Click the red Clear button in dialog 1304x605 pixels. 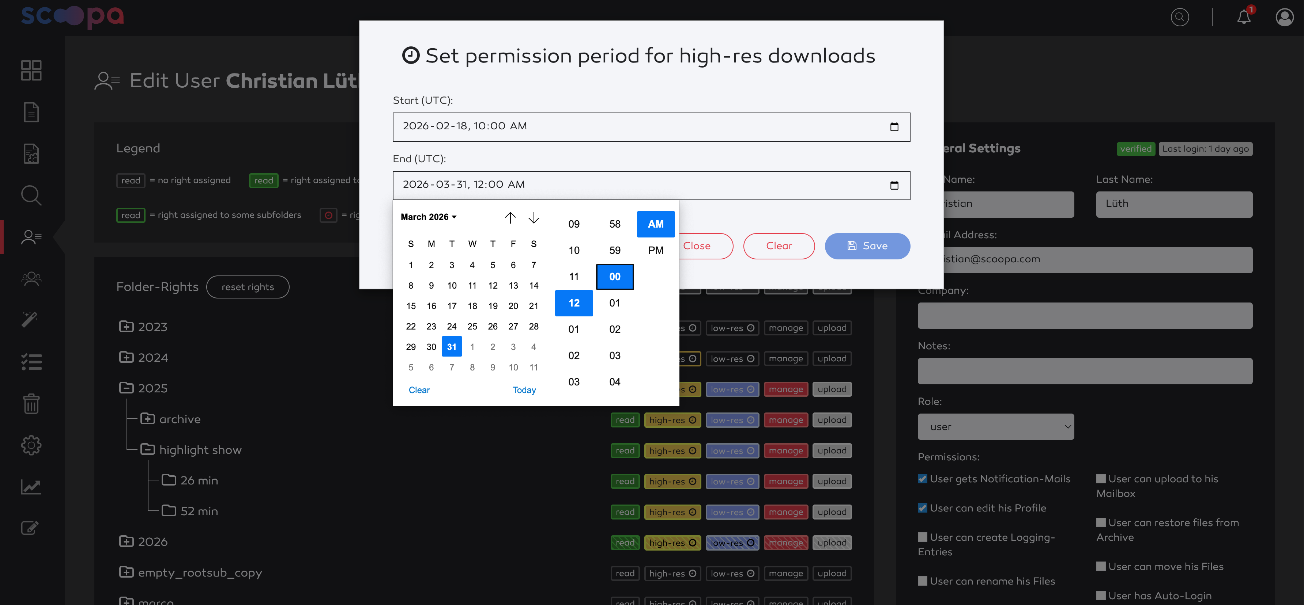tap(779, 246)
